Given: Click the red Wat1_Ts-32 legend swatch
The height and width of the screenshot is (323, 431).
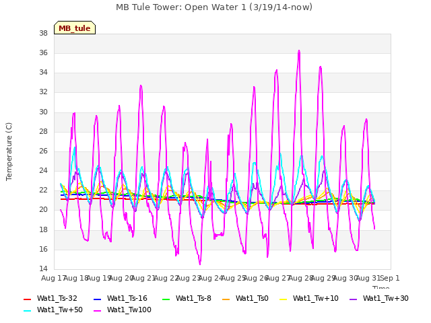Looking at the screenshot, I should click(27, 299).
